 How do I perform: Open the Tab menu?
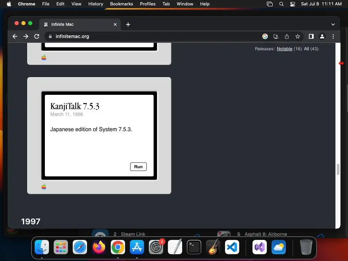tap(166, 4)
